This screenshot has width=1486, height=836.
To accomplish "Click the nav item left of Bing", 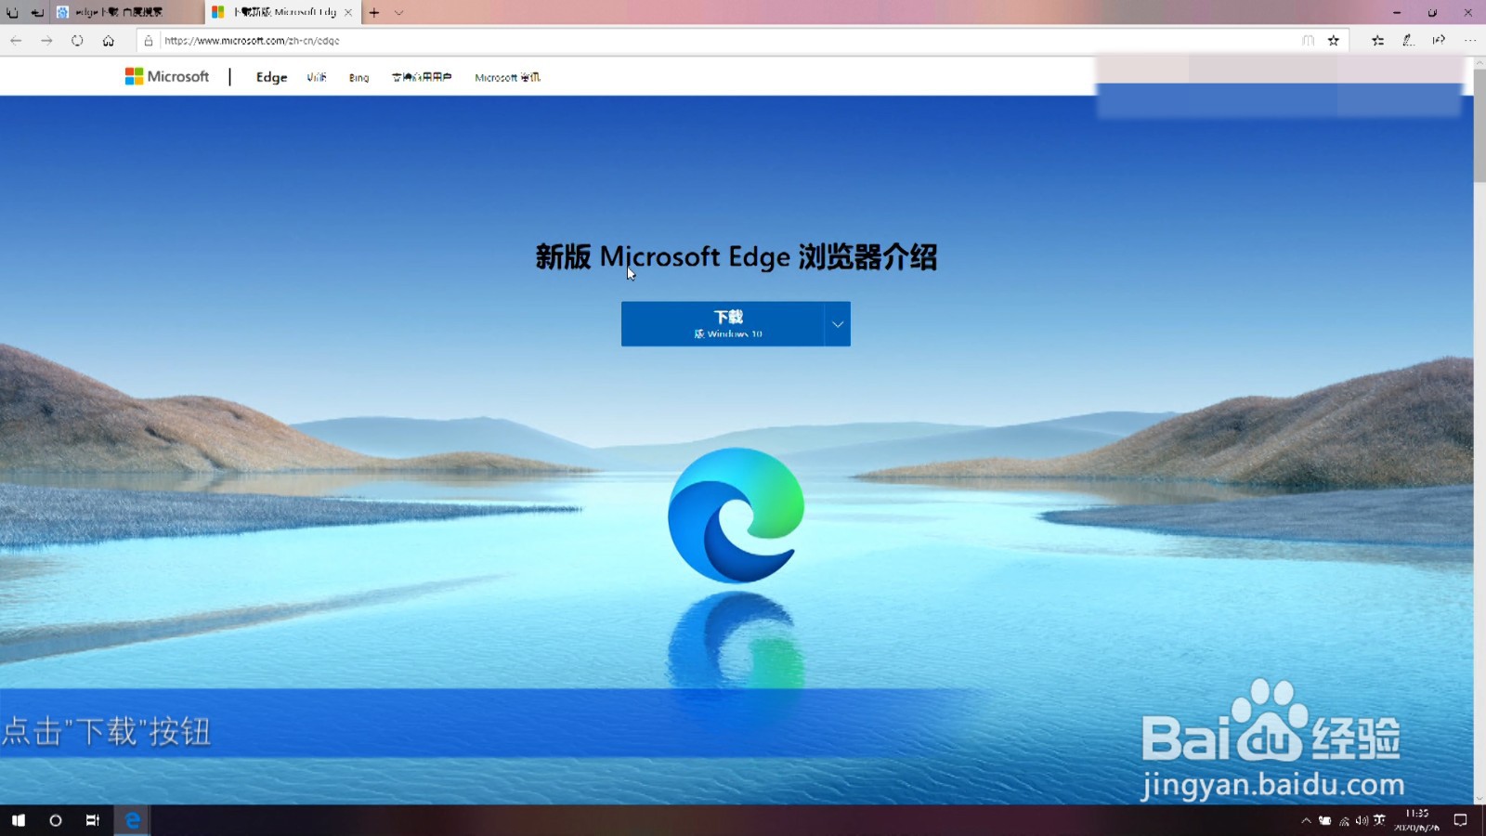I will point(317,78).
